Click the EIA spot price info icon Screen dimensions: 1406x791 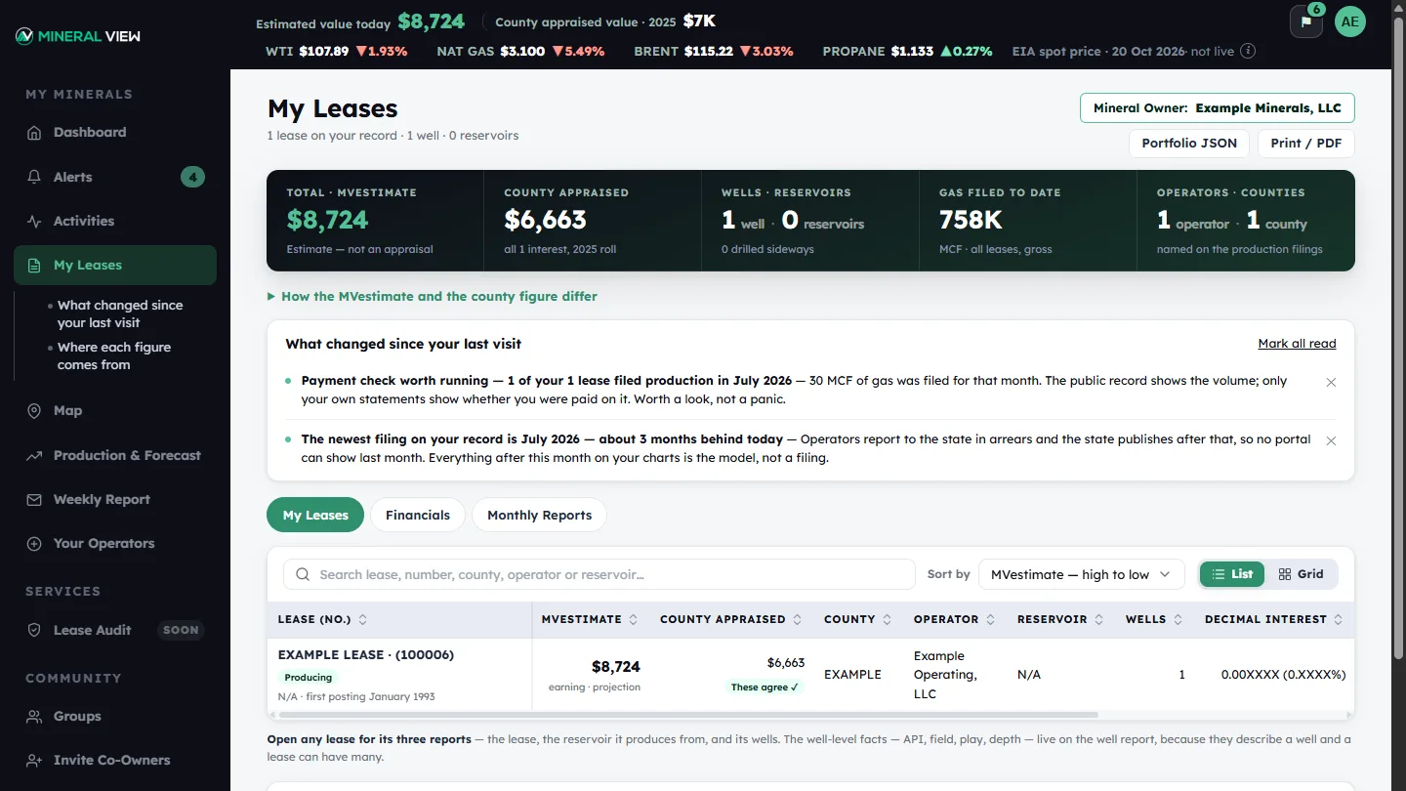tap(1248, 51)
